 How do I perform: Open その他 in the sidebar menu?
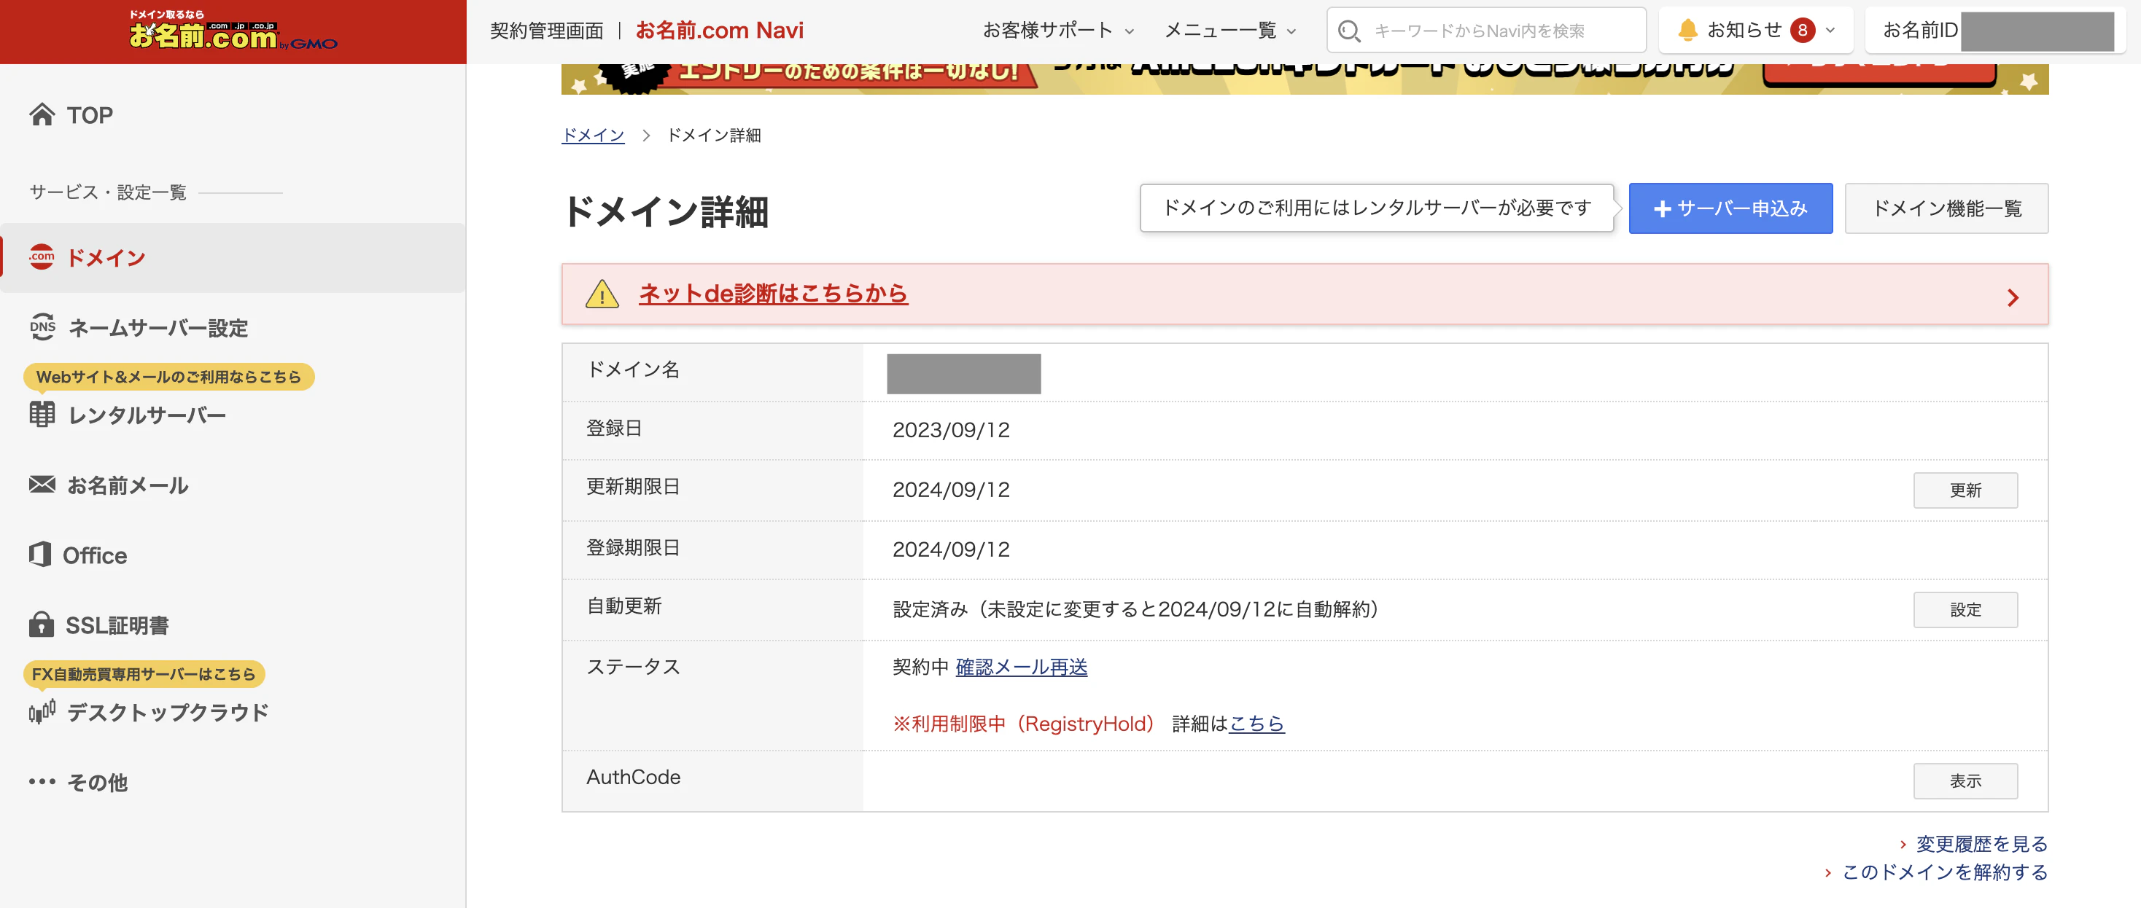97,782
